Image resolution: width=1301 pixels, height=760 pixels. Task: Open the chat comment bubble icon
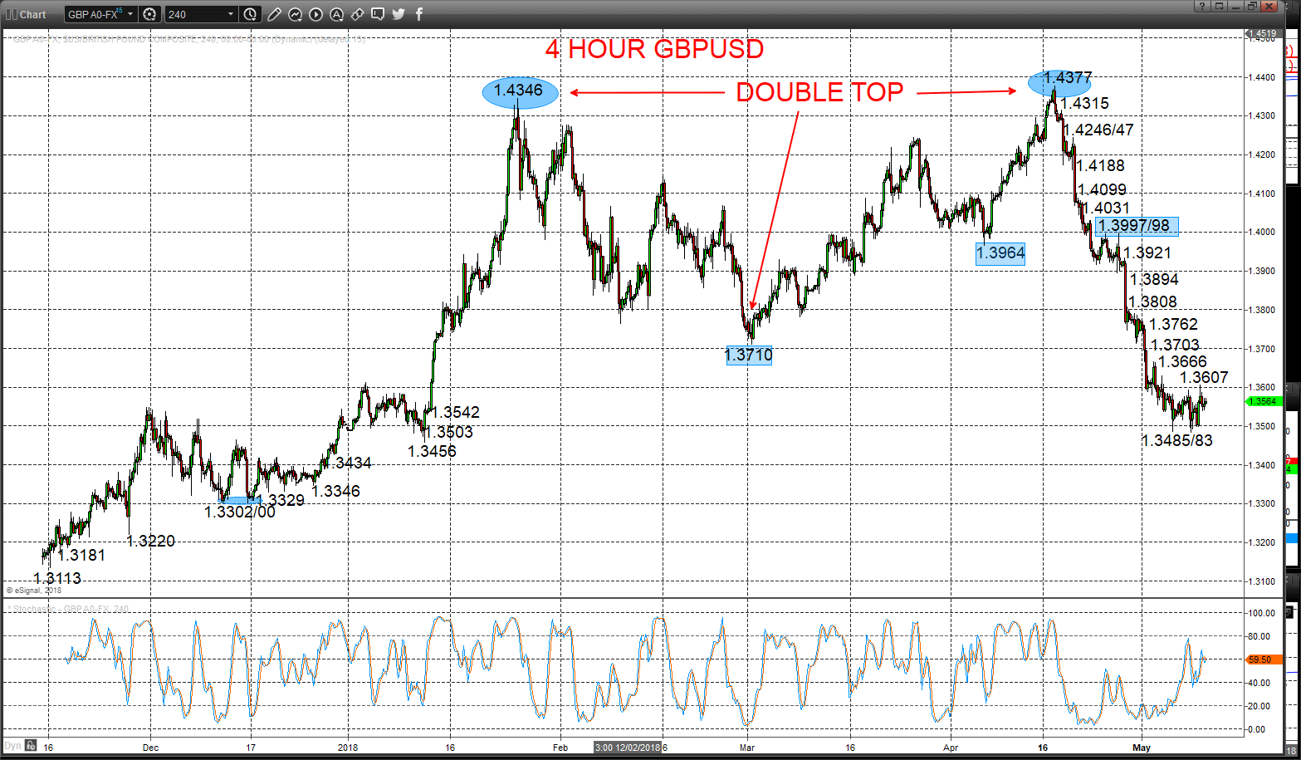pos(379,14)
